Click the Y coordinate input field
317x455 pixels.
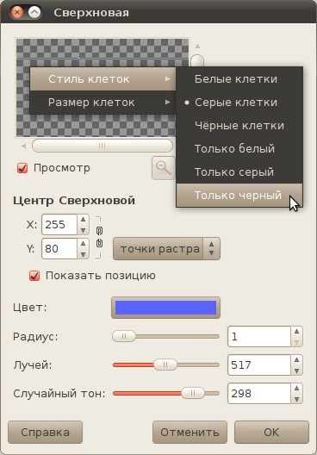[x=59, y=249]
